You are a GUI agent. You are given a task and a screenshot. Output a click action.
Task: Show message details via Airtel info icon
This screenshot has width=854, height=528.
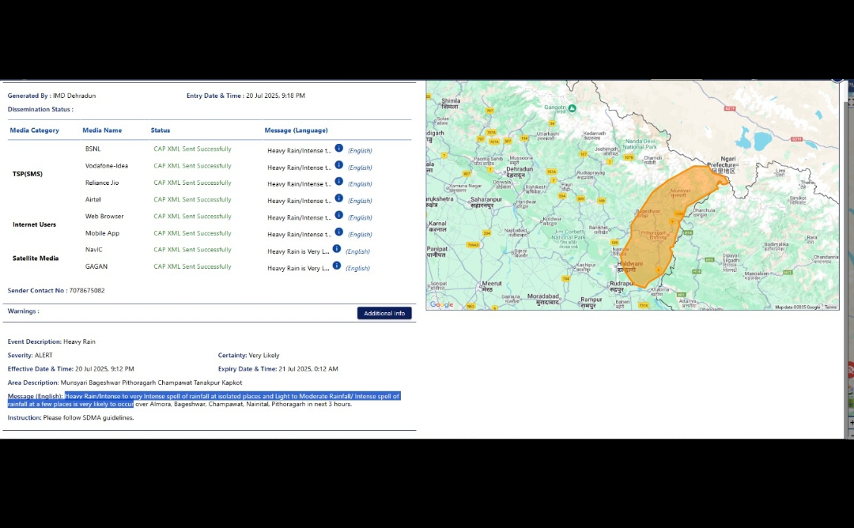pos(338,198)
